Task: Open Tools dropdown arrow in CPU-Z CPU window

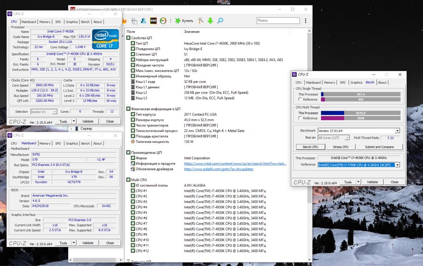Action: (74, 121)
